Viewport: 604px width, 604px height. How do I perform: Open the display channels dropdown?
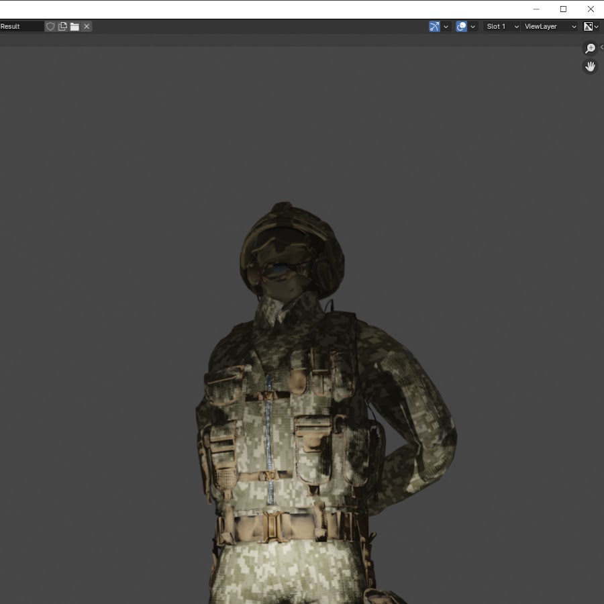tap(591, 26)
